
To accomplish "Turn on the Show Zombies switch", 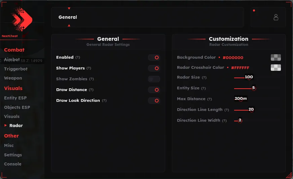I will tap(154, 79).
